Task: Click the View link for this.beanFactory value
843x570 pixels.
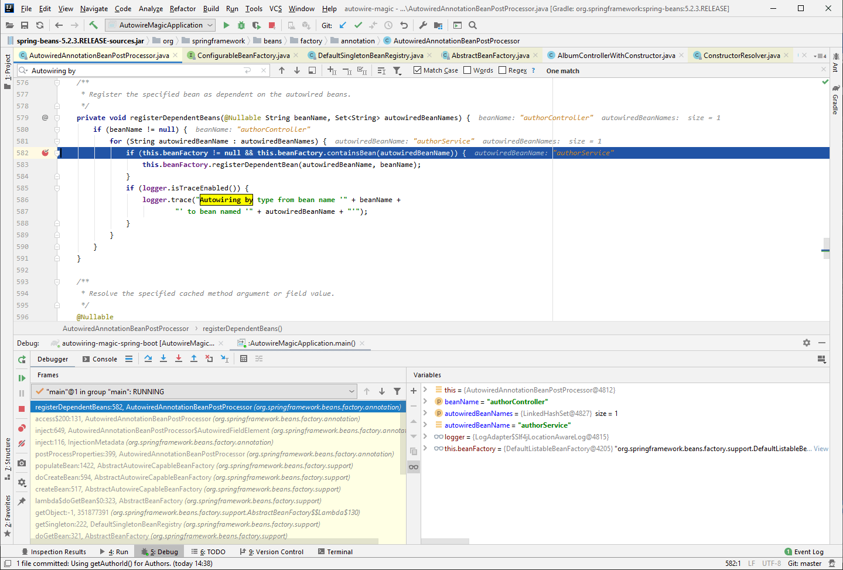Action: [x=820, y=448]
